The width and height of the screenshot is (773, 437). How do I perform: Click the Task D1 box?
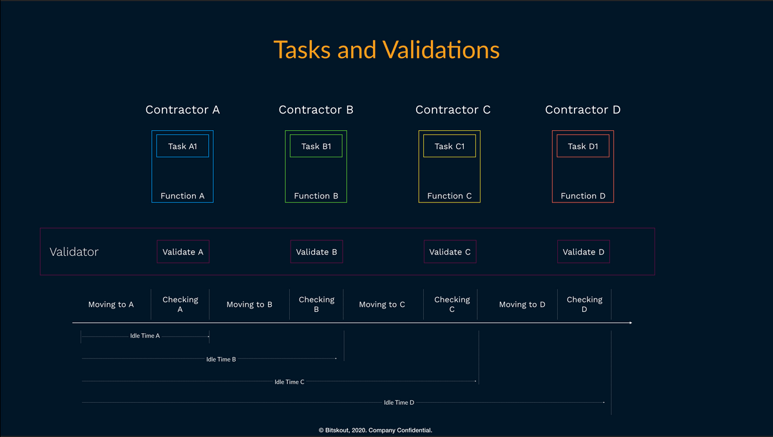pos(582,146)
